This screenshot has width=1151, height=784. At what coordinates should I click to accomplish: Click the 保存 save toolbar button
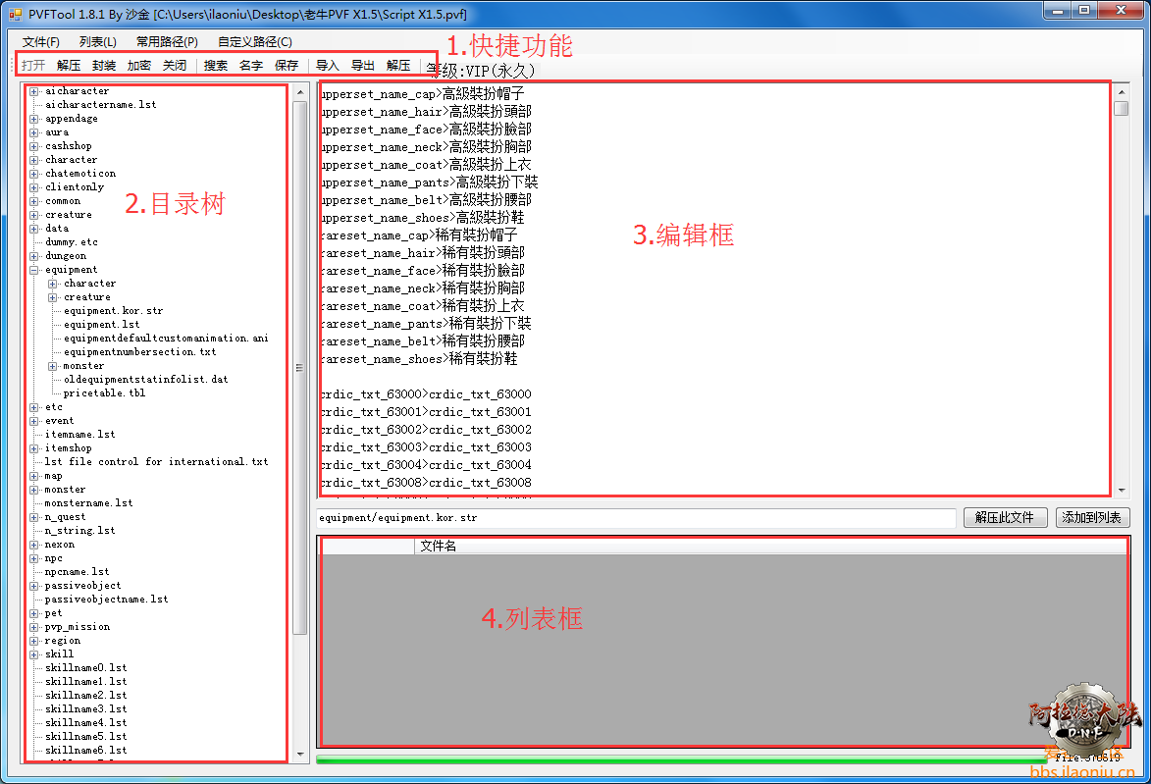[x=287, y=66]
